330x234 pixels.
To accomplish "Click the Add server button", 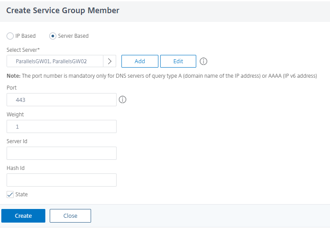I will pyautogui.click(x=139, y=61).
